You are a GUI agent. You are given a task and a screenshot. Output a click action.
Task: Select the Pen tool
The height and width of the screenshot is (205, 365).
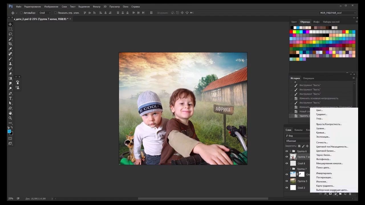(x=10, y=93)
